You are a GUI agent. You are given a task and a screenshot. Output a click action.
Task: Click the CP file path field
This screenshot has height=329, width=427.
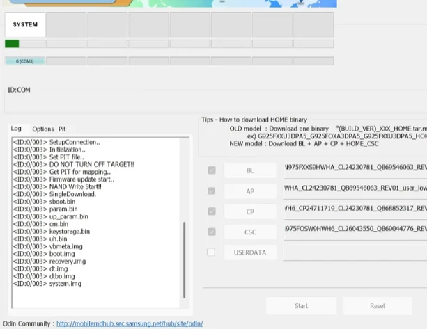(x=355, y=211)
